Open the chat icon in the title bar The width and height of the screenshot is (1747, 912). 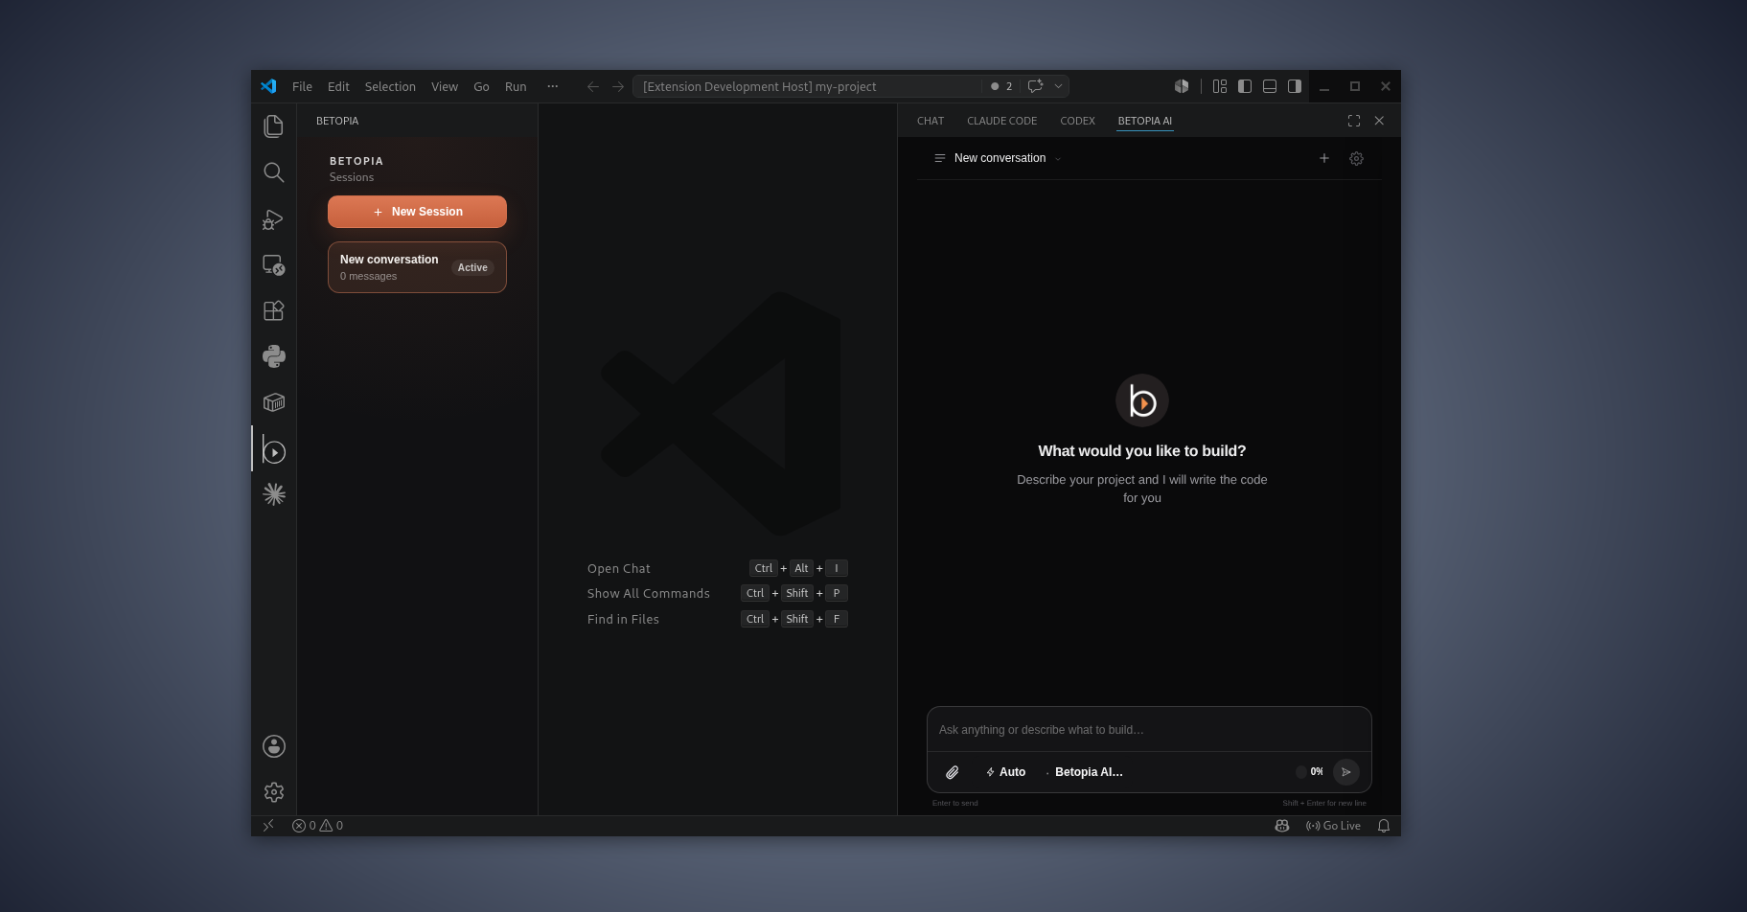(1035, 86)
